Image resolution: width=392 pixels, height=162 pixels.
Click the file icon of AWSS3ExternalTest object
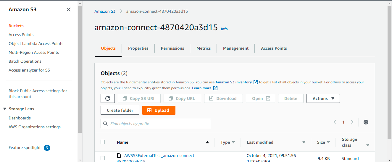coord(119,155)
